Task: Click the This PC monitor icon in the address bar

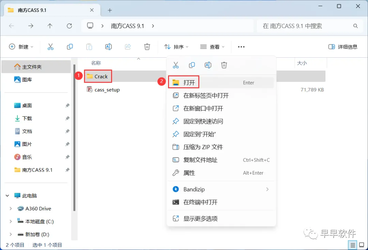Action: (90, 26)
